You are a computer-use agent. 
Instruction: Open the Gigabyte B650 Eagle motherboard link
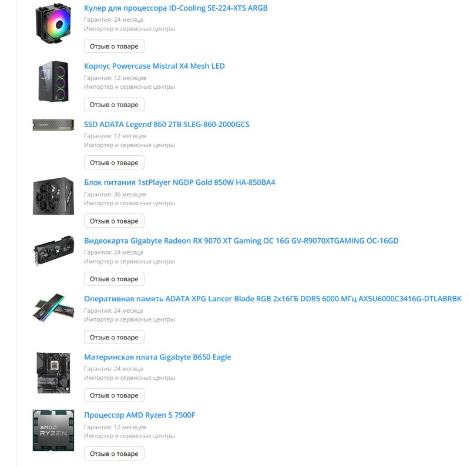coord(157,357)
